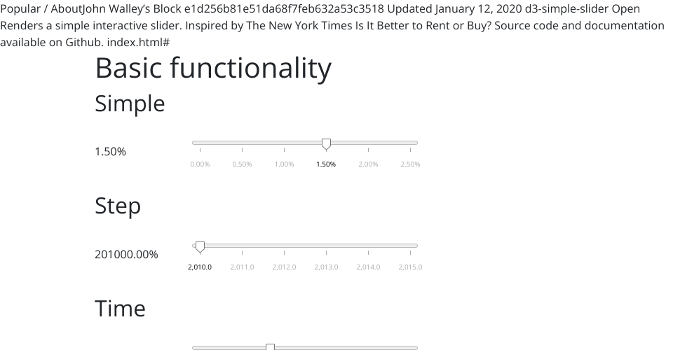
Task: Set Simple slider to 2.00% tick
Action: tap(368, 143)
